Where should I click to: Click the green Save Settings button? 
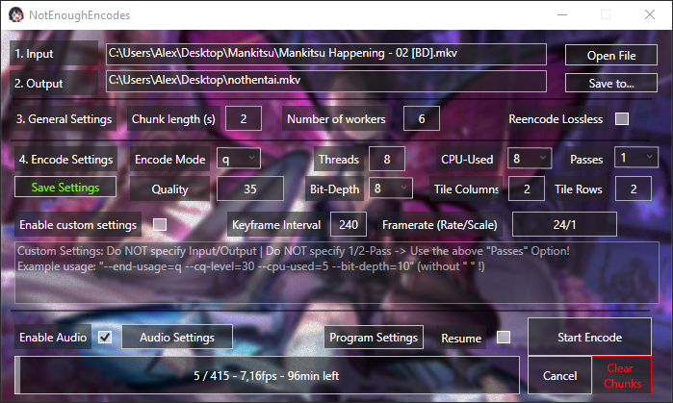65,187
